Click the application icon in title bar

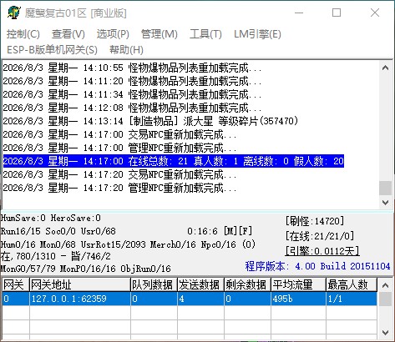pos(14,13)
